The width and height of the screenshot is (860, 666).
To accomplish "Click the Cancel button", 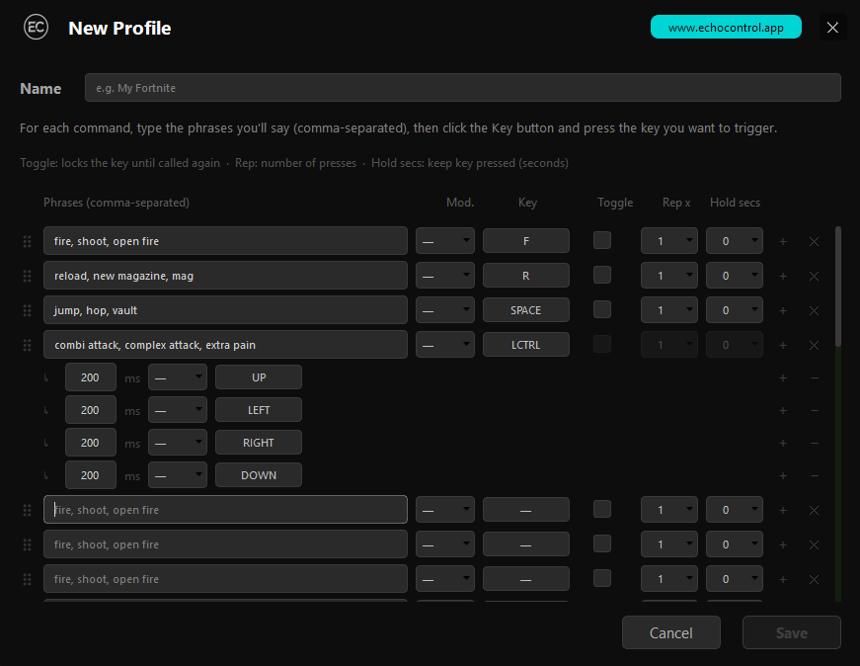I will coord(670,632).
